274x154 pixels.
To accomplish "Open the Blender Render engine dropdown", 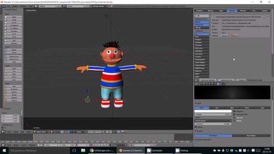I will [100, 6].
